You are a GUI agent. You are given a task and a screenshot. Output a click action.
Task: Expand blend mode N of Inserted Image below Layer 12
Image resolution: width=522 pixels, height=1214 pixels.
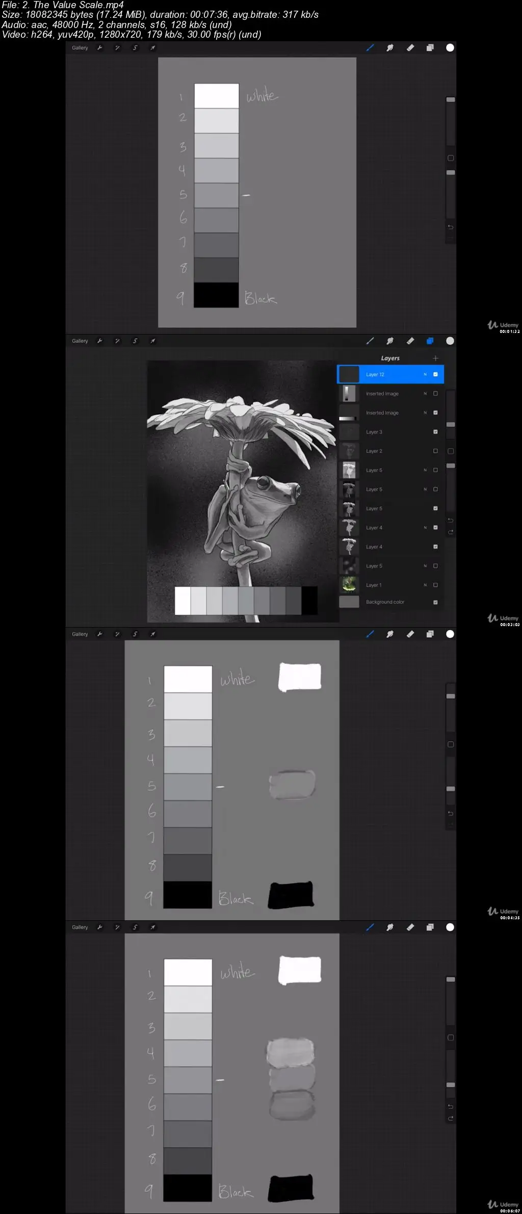tap(425, 394)
